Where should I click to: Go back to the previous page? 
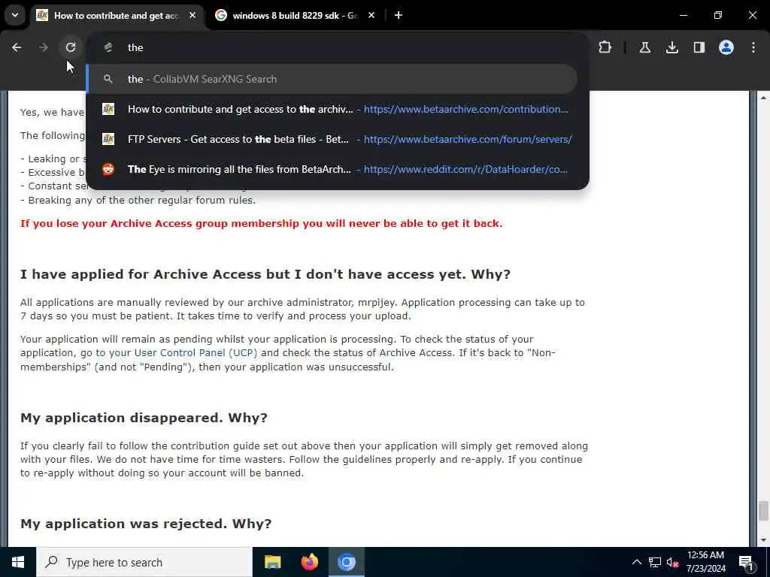tap(17, 47)
